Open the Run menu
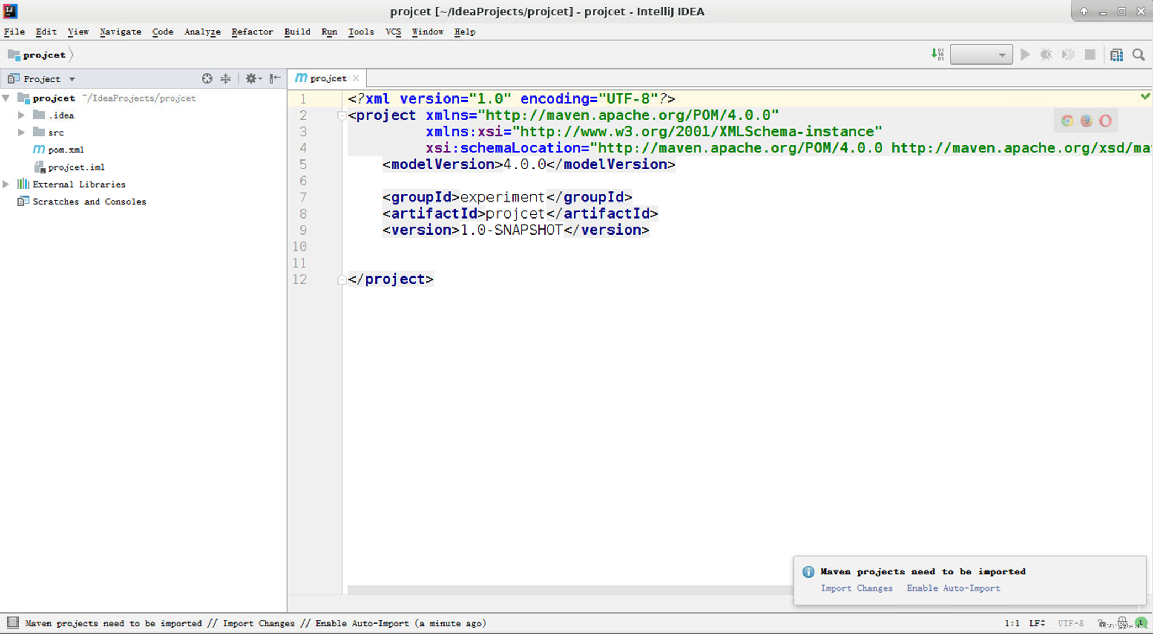This screenshot has width=1153, height=634. [x=329, y=32]
